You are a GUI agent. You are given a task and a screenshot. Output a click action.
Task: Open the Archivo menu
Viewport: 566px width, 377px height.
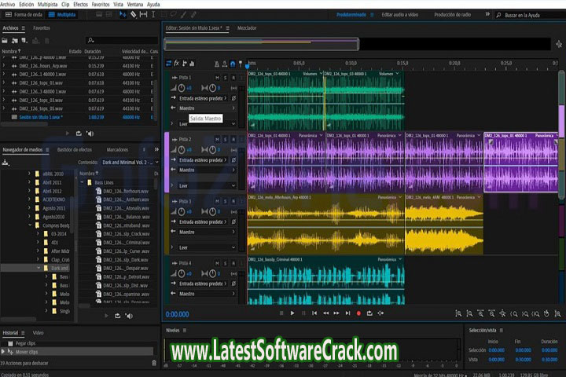(x=8, y=5)
